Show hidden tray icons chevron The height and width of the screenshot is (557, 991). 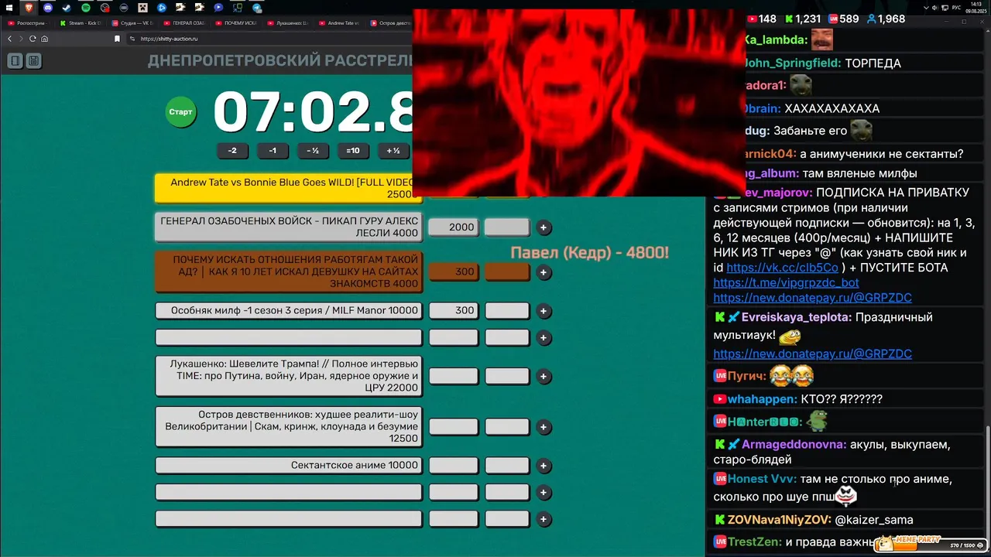click(926, 7)
